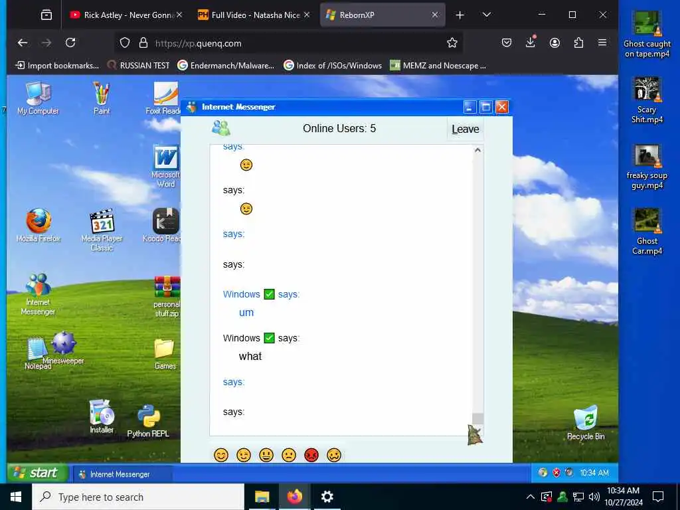This screenshot has height=510, width=680.
Task: Save page to Pocket icon
Action: pos(507,42)
